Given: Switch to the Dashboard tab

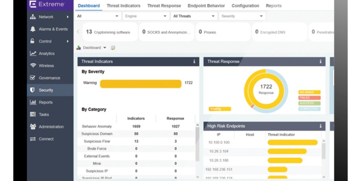Looking at the screenshot, I should pyautogui.click(x=89, y=6).
